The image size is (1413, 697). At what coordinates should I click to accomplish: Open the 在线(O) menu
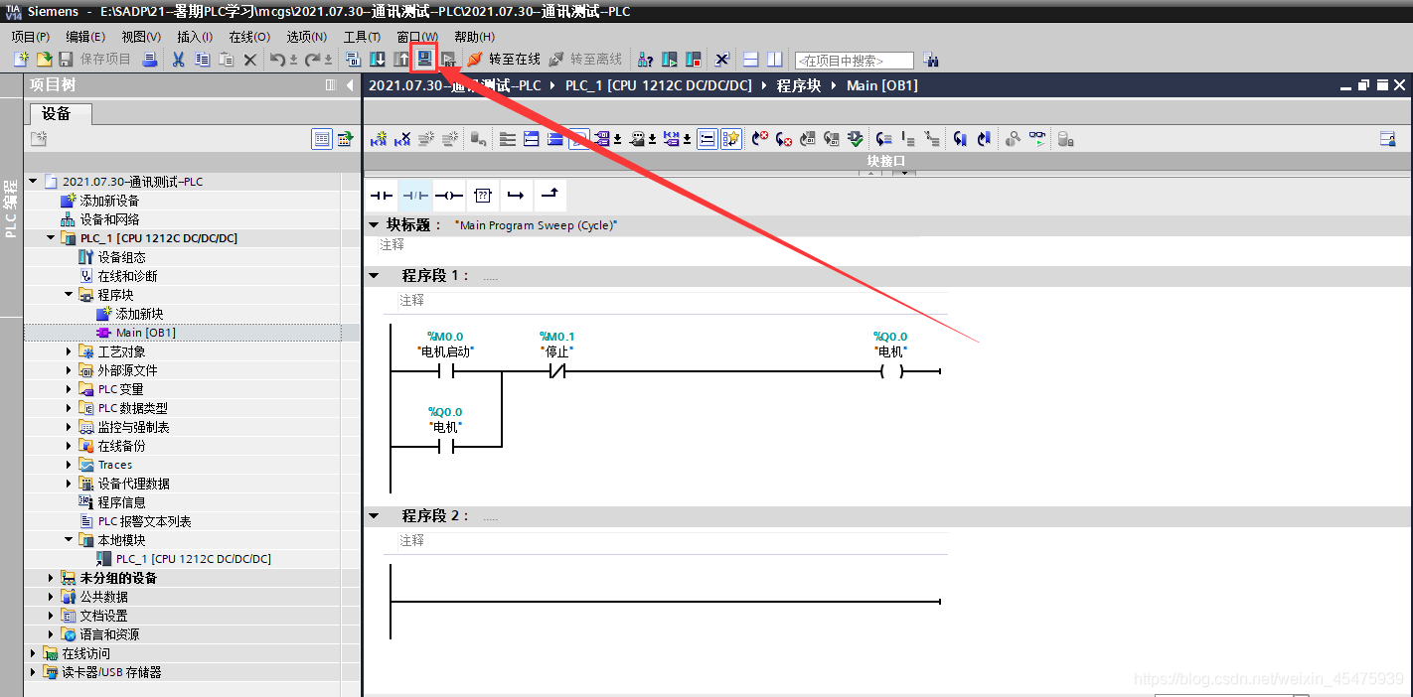tap(249, 37)
